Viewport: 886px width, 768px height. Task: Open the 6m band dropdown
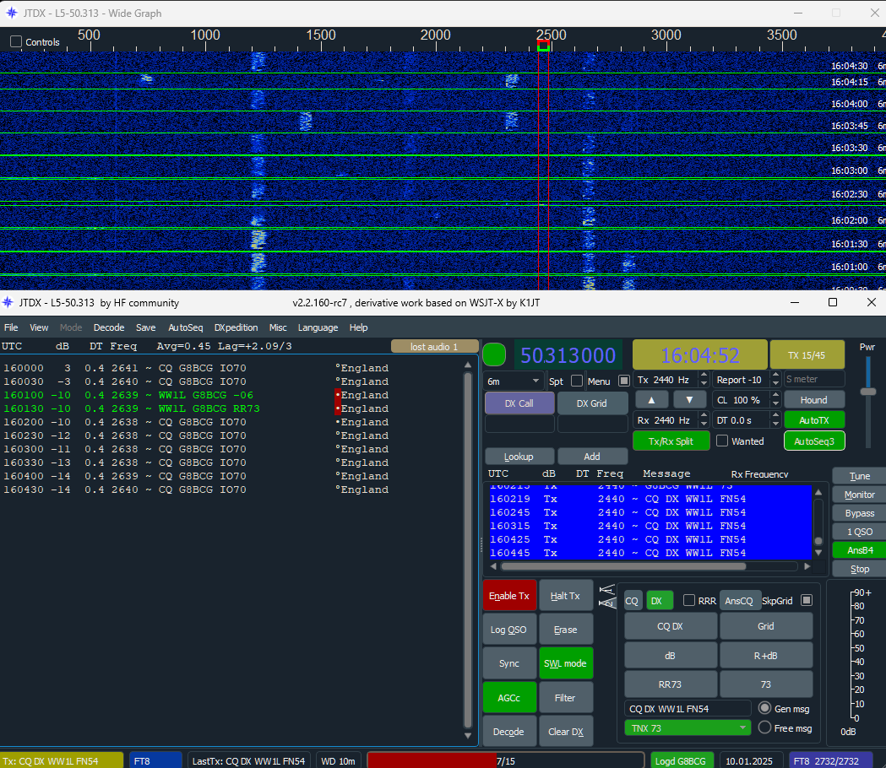point(514,381)
